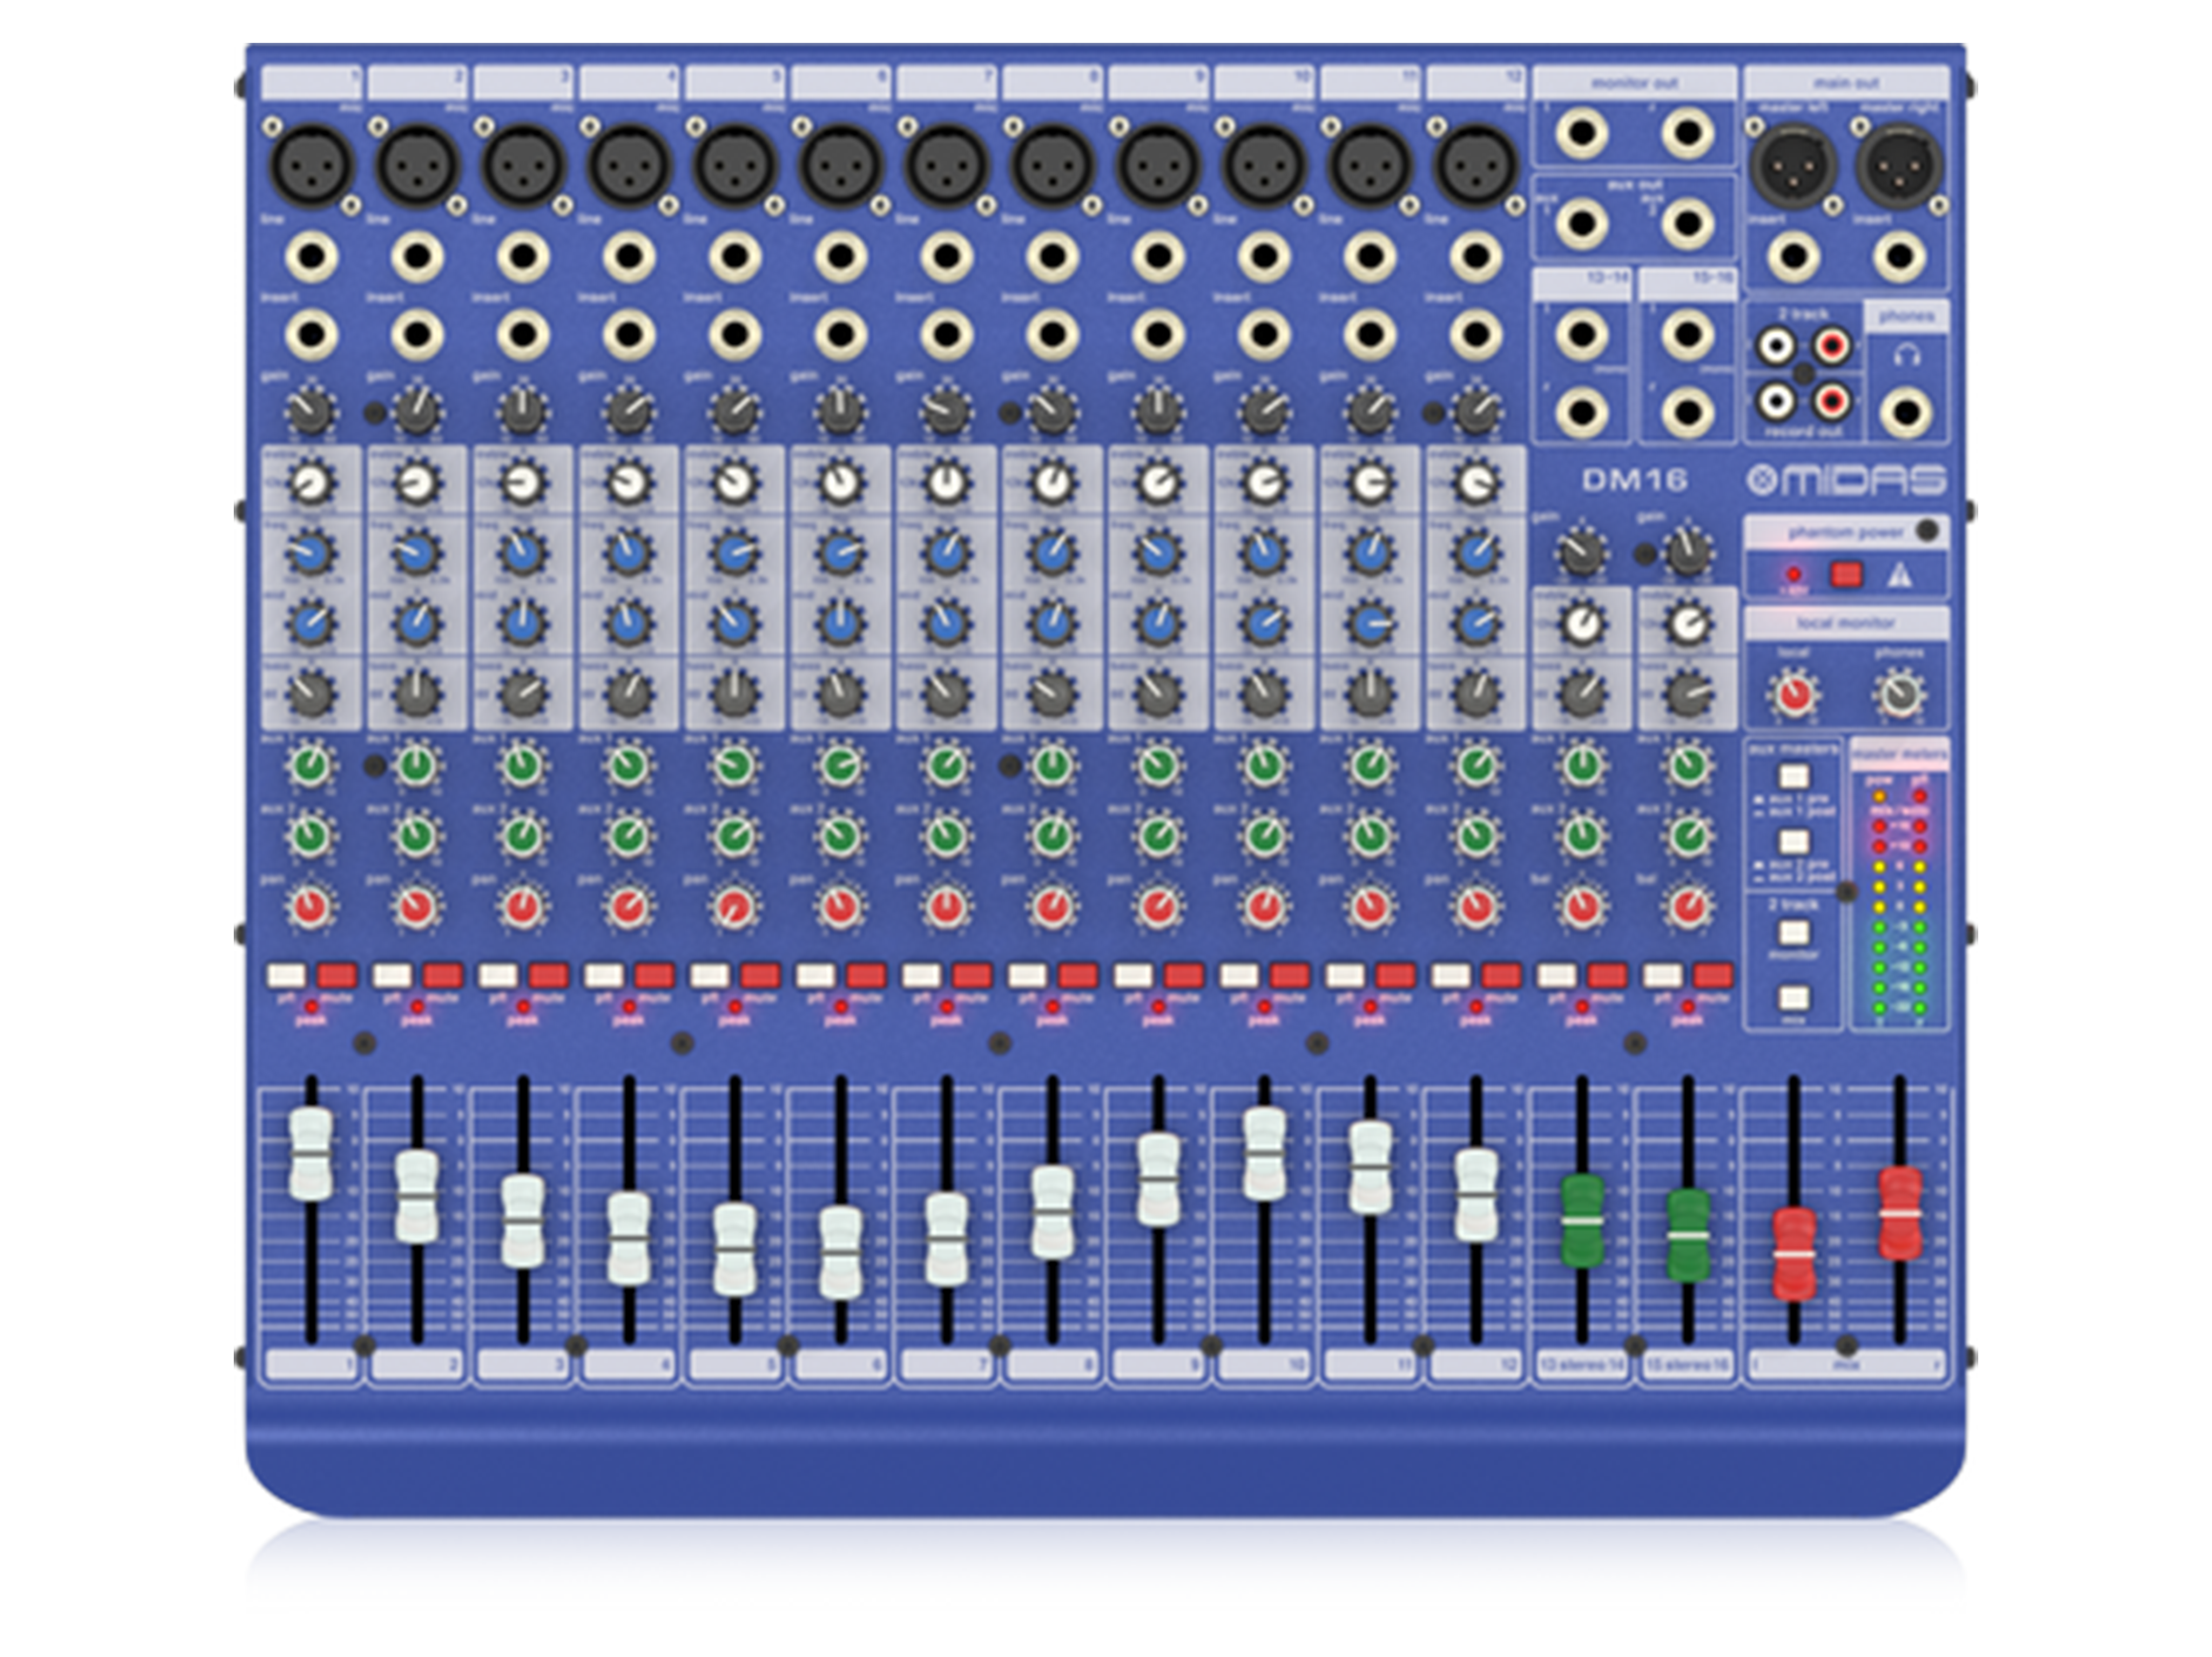
Task: Toggle the aux 1 pre/post switch
Action: tap(1793, 777)
